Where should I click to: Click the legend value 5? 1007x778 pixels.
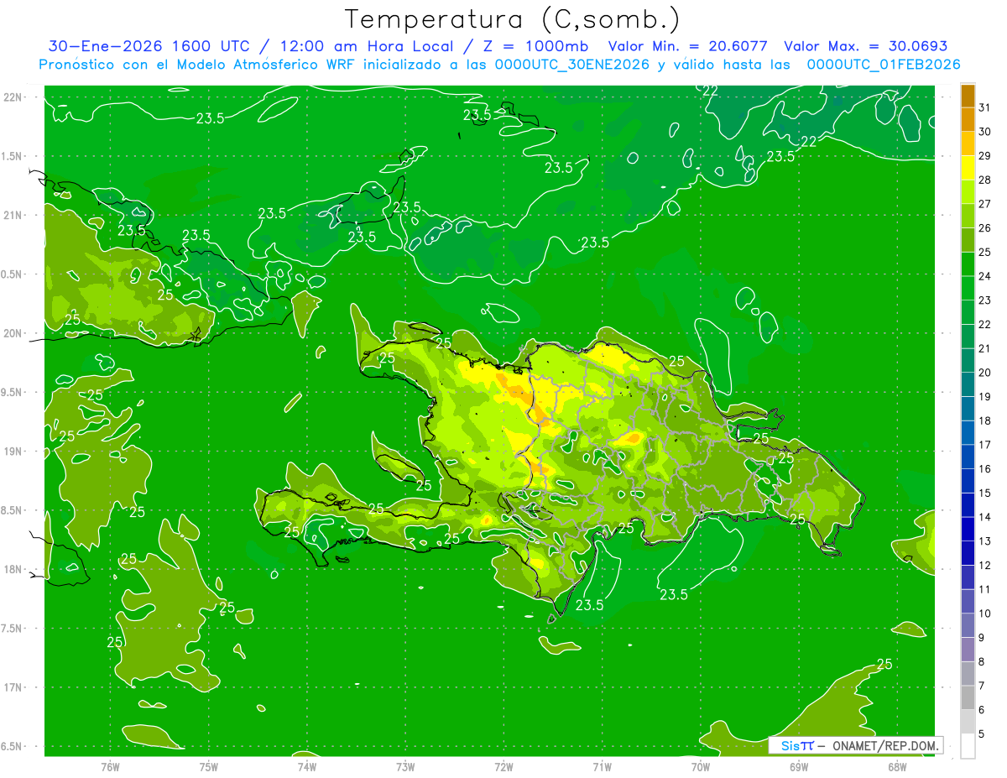(982, 734)
